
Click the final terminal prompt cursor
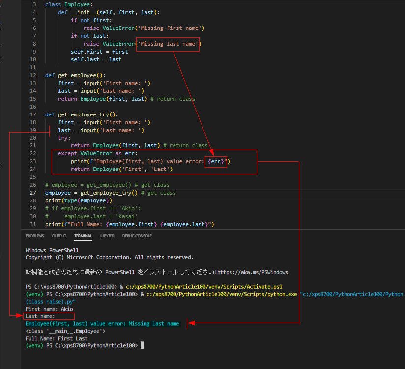142,345
